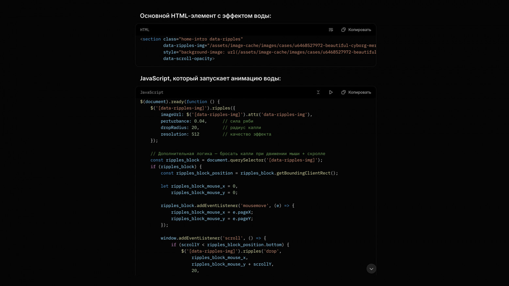Click the 'ripples_block_mouse_y = e.pageY;' line
This screenshot has width=509, height=286.
(x=212, y=219)
